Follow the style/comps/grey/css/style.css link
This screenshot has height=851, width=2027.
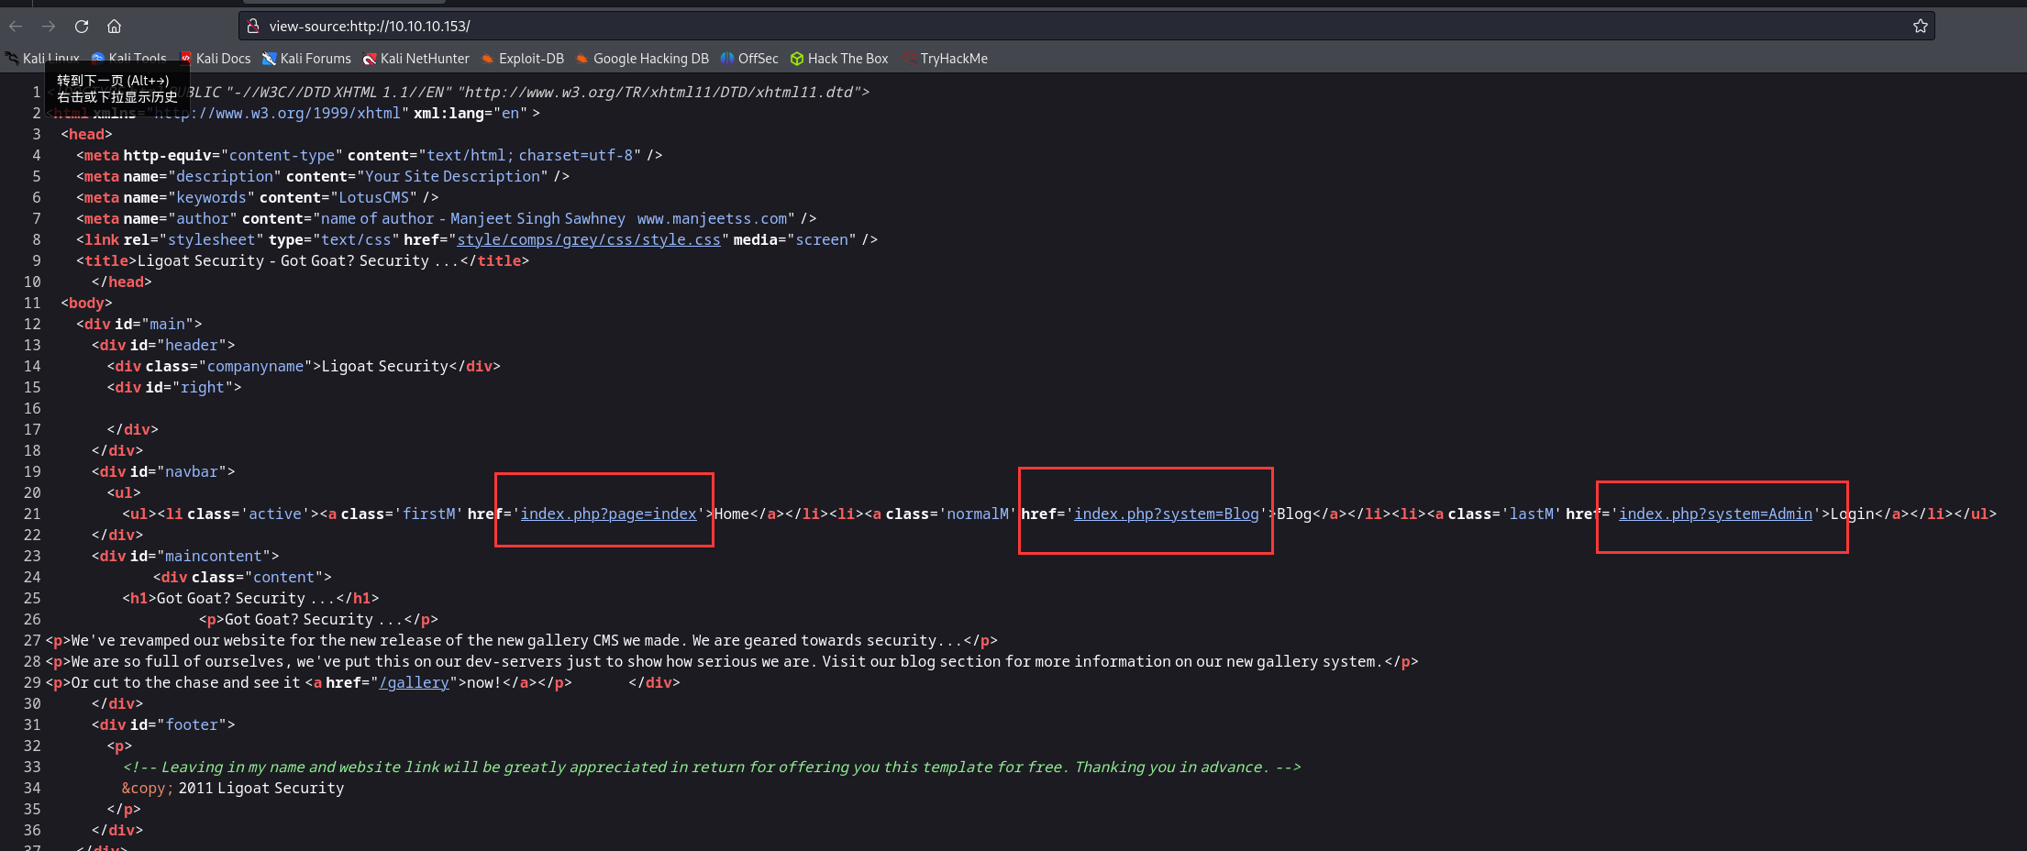pos(589,240)
